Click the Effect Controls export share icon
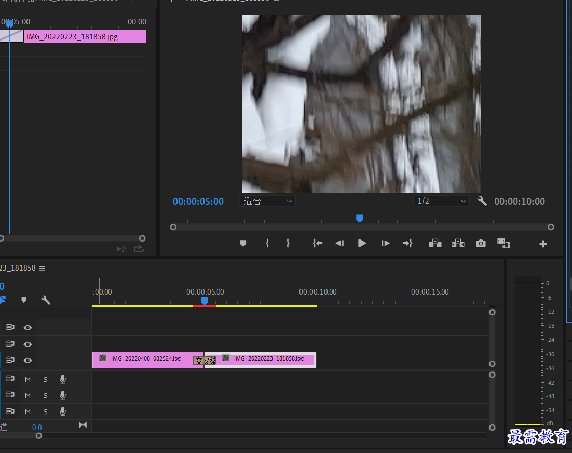Screen dimensions: 572x453 139,249
